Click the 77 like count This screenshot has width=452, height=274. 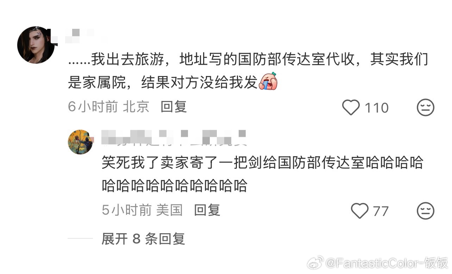[x=381, y=211]
